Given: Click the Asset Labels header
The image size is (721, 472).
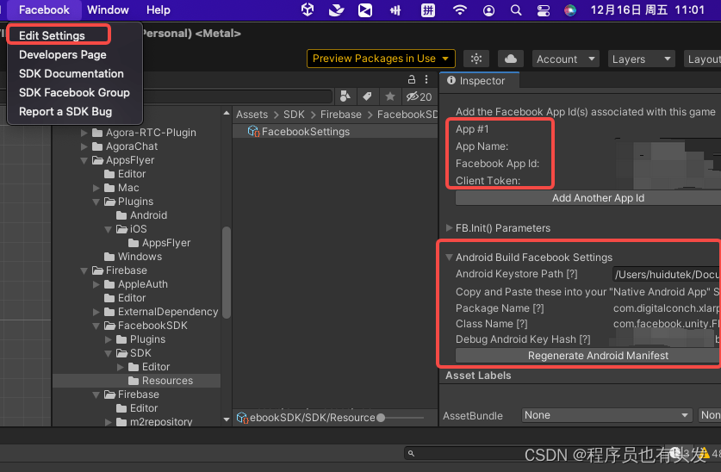Looking at the screenshot, I should pyautogui.click(x=478, y=376).
